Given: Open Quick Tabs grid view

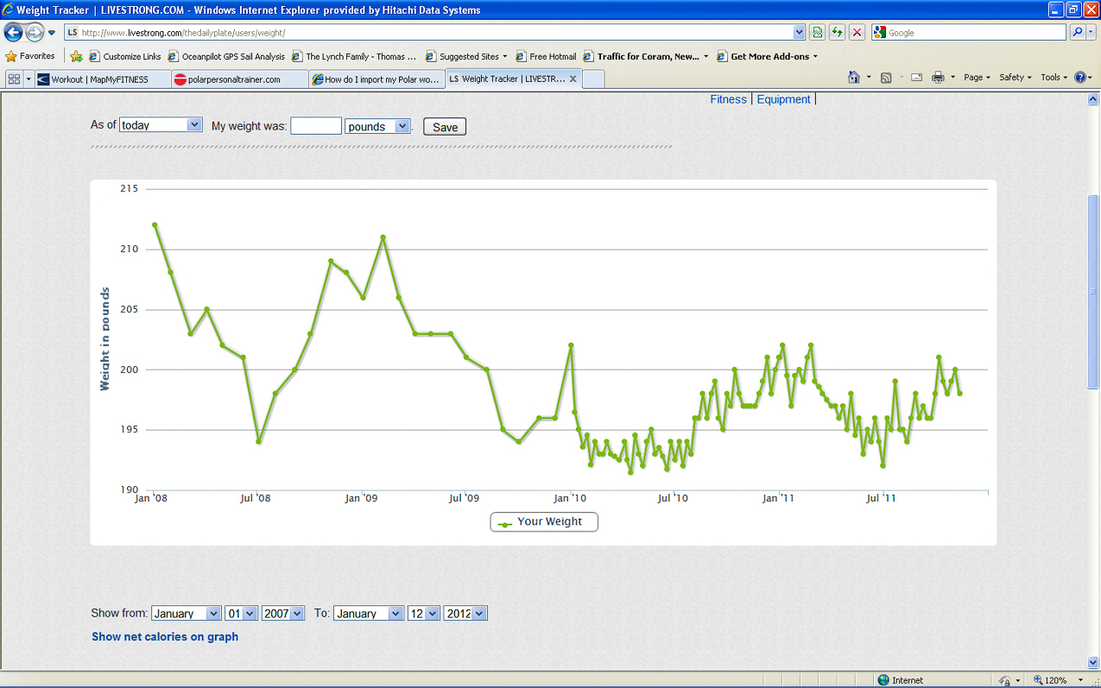Looking at the screenshot, I should point(14,79).
